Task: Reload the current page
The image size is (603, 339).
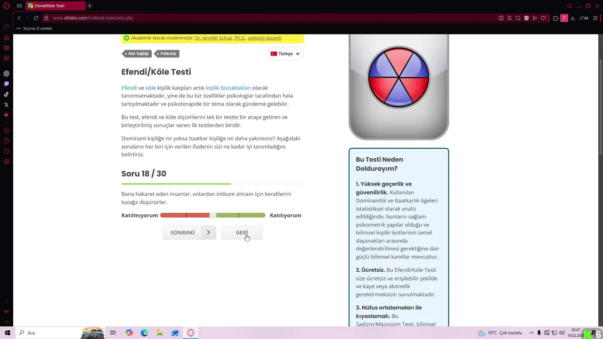Action: pos(36,18)
